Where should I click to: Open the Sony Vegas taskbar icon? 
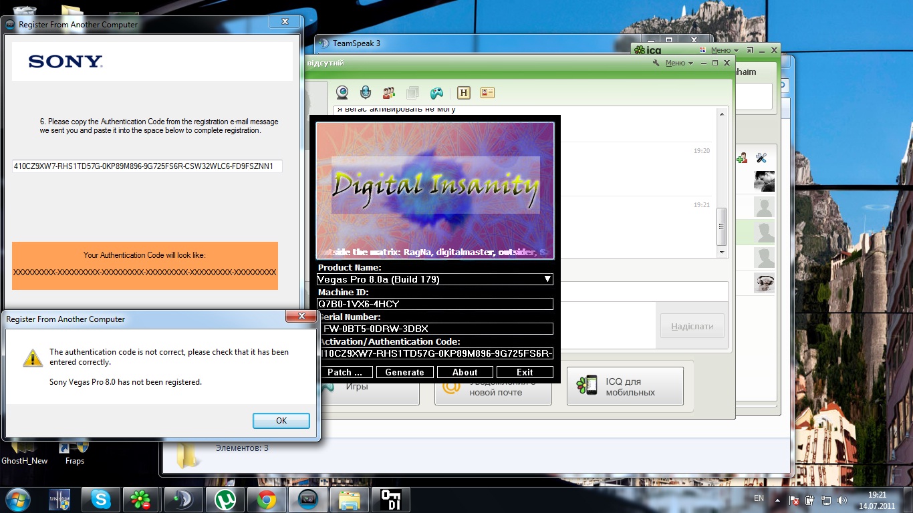[x=307, y=500]
